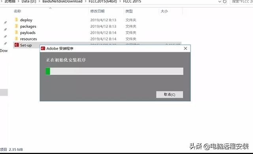Sort by 类型 column header
The height and width of the screenshot is (154, 253).
(x=129, y=11)
